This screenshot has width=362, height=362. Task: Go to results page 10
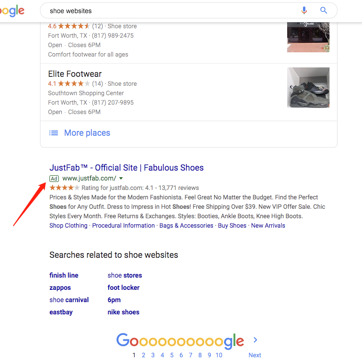219,355
